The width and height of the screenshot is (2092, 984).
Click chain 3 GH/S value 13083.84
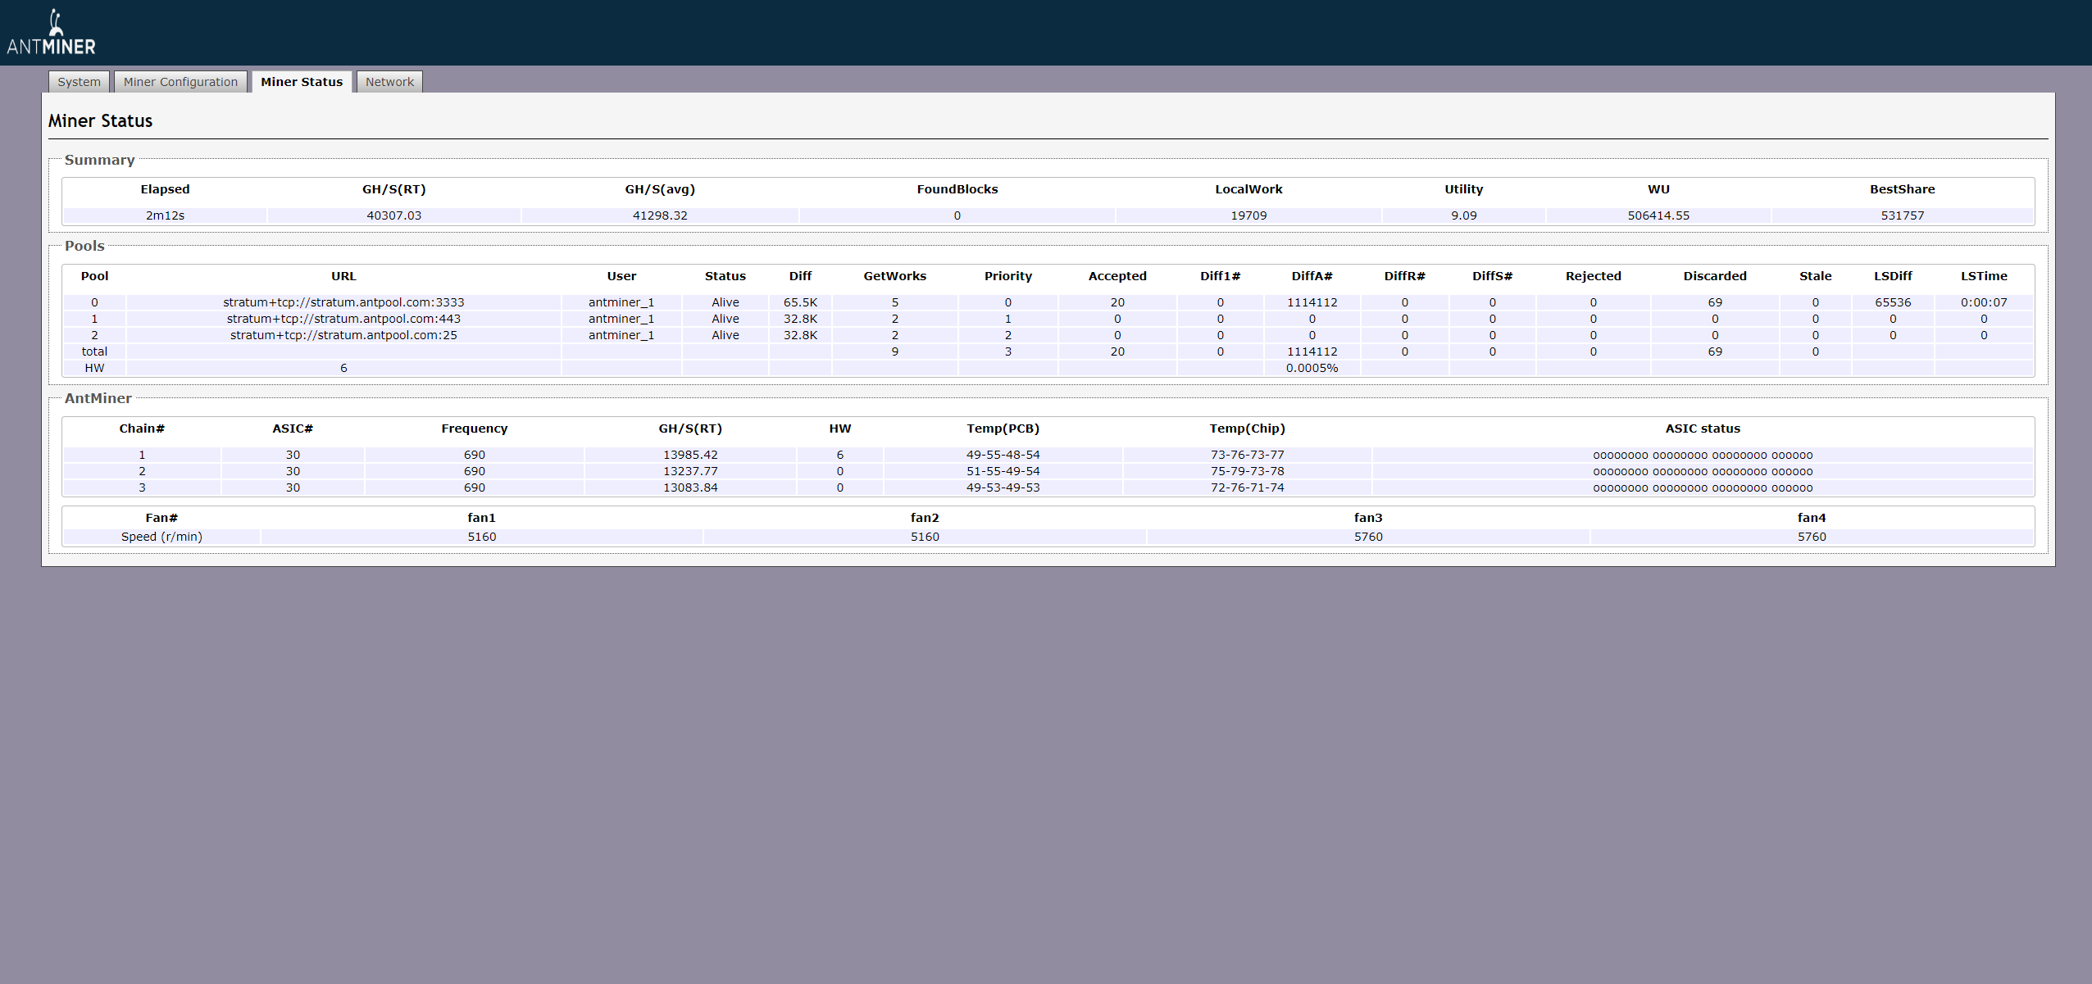pyautogui.click(x=690, y=487)
